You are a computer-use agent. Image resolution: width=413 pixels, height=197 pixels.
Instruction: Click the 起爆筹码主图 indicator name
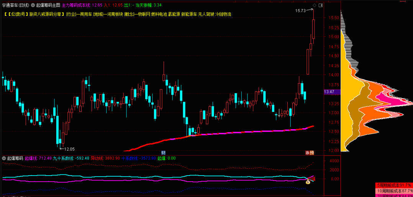click(x=48, y=5)
